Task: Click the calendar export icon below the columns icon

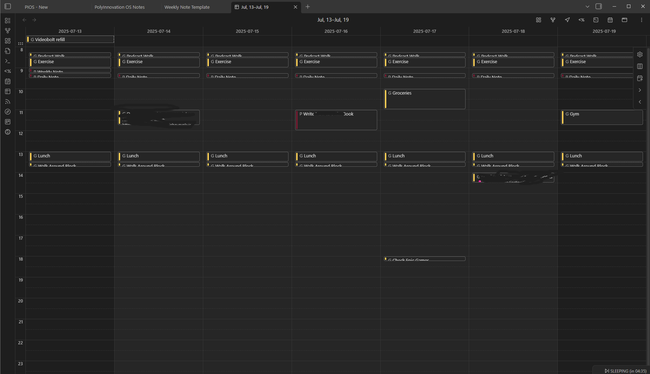Action: 640,78
